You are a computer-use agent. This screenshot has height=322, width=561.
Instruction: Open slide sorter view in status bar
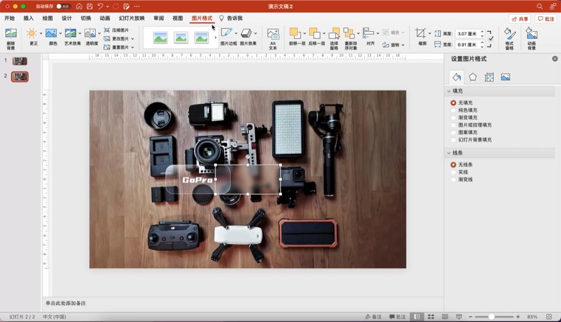tap(431, 317)
